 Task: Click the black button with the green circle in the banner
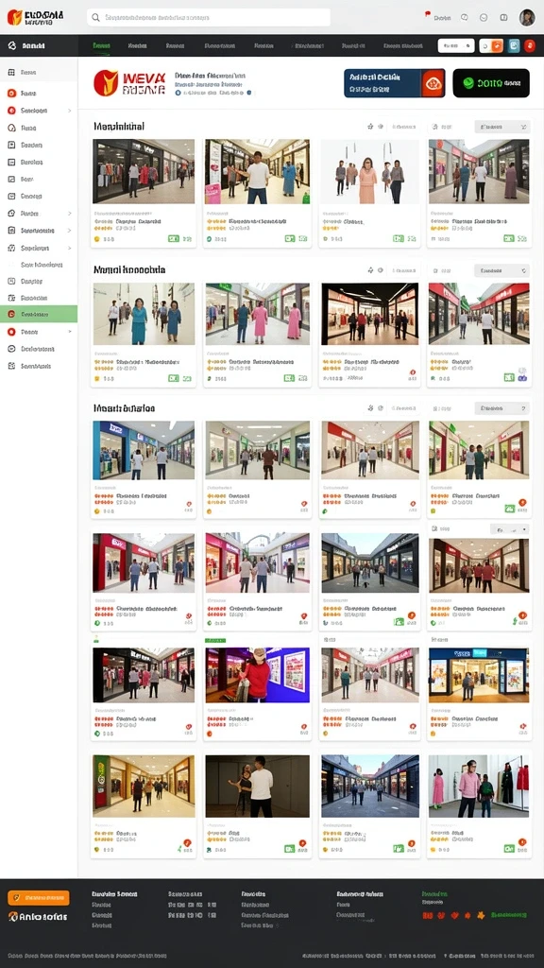tap(491, 83)
